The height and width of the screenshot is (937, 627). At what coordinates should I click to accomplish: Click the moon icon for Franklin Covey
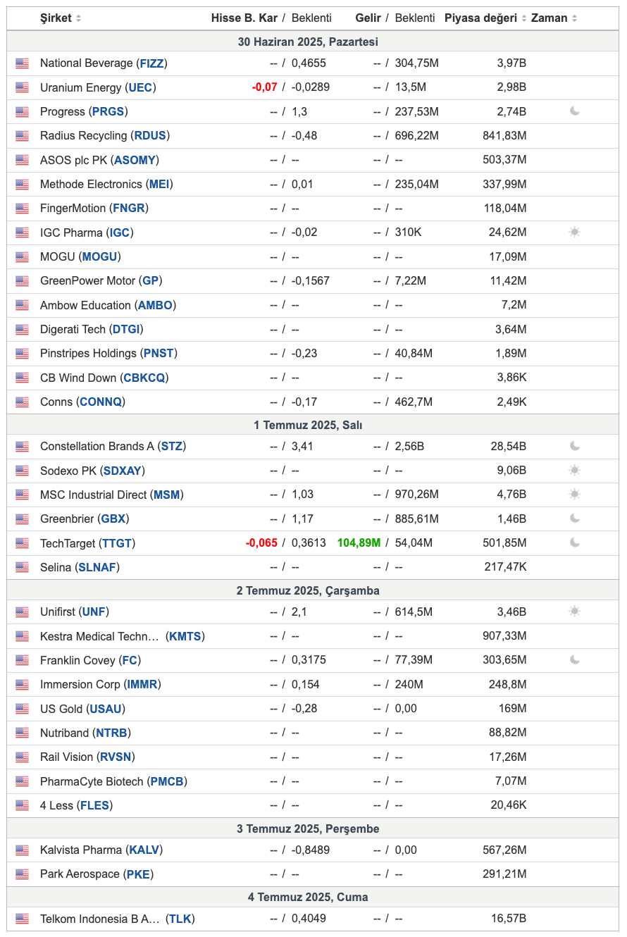click(575, 660)
